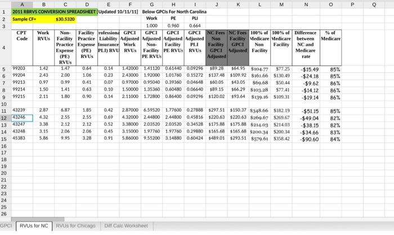Select the PLI GPCI value 0.664

[x=195, y=26]
